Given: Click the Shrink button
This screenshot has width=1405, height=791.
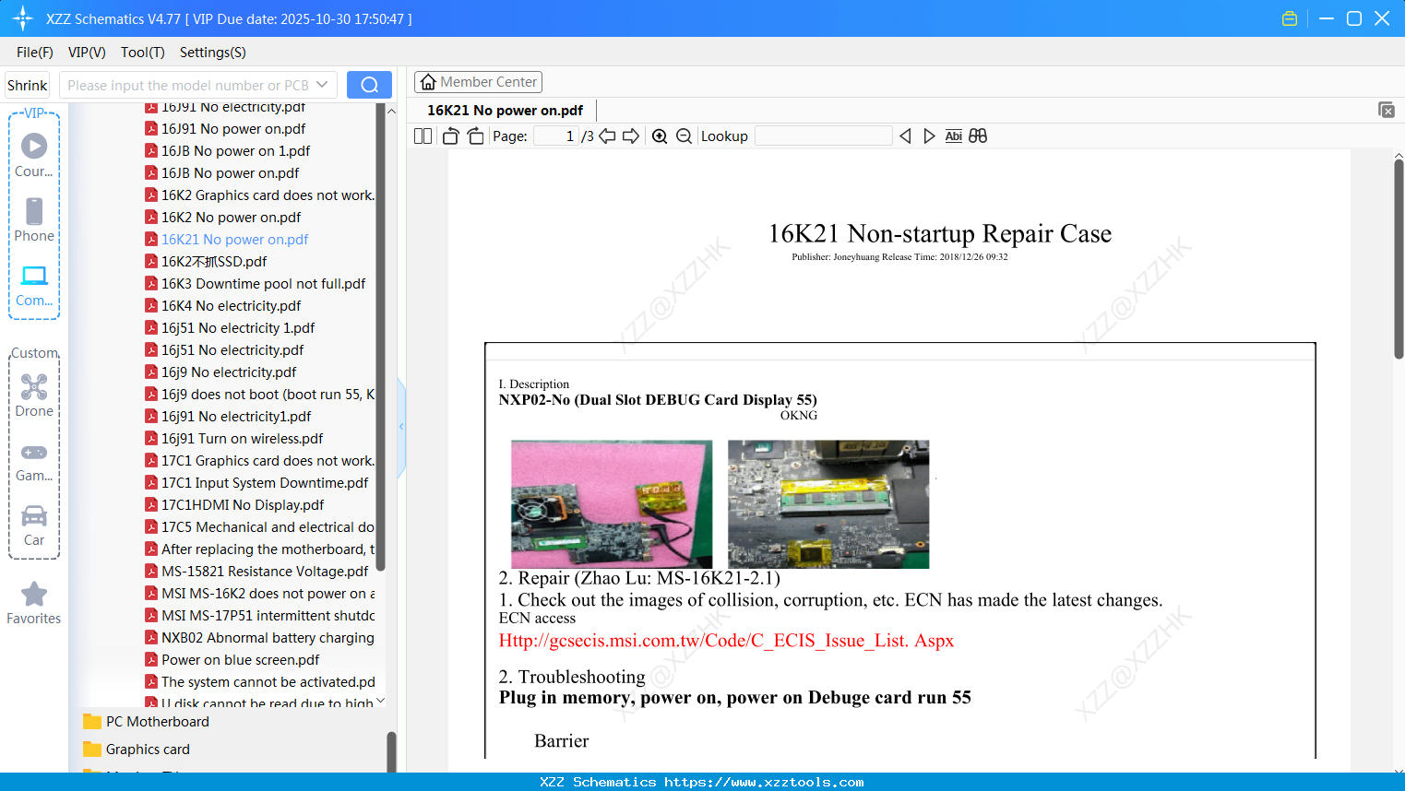Looking at the screenshot, I should click(28, 85).
